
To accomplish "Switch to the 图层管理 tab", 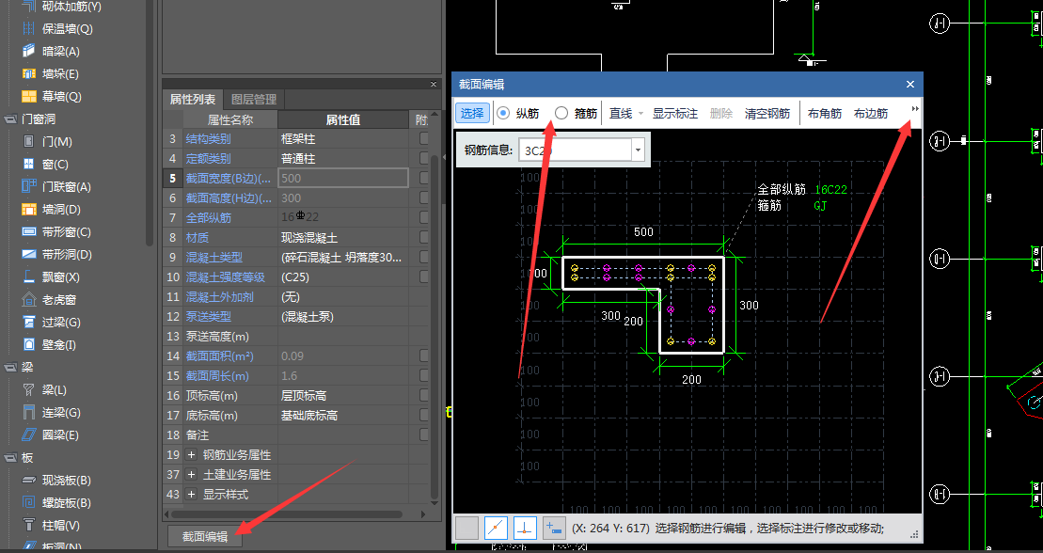I will point(253,99).
